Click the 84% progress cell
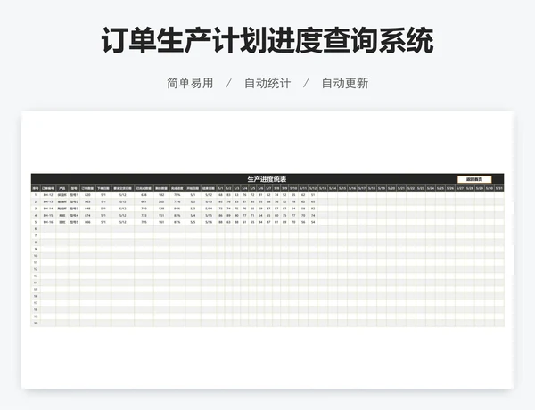The width and height of the screenshot is (535, 410). click(177, 209)
